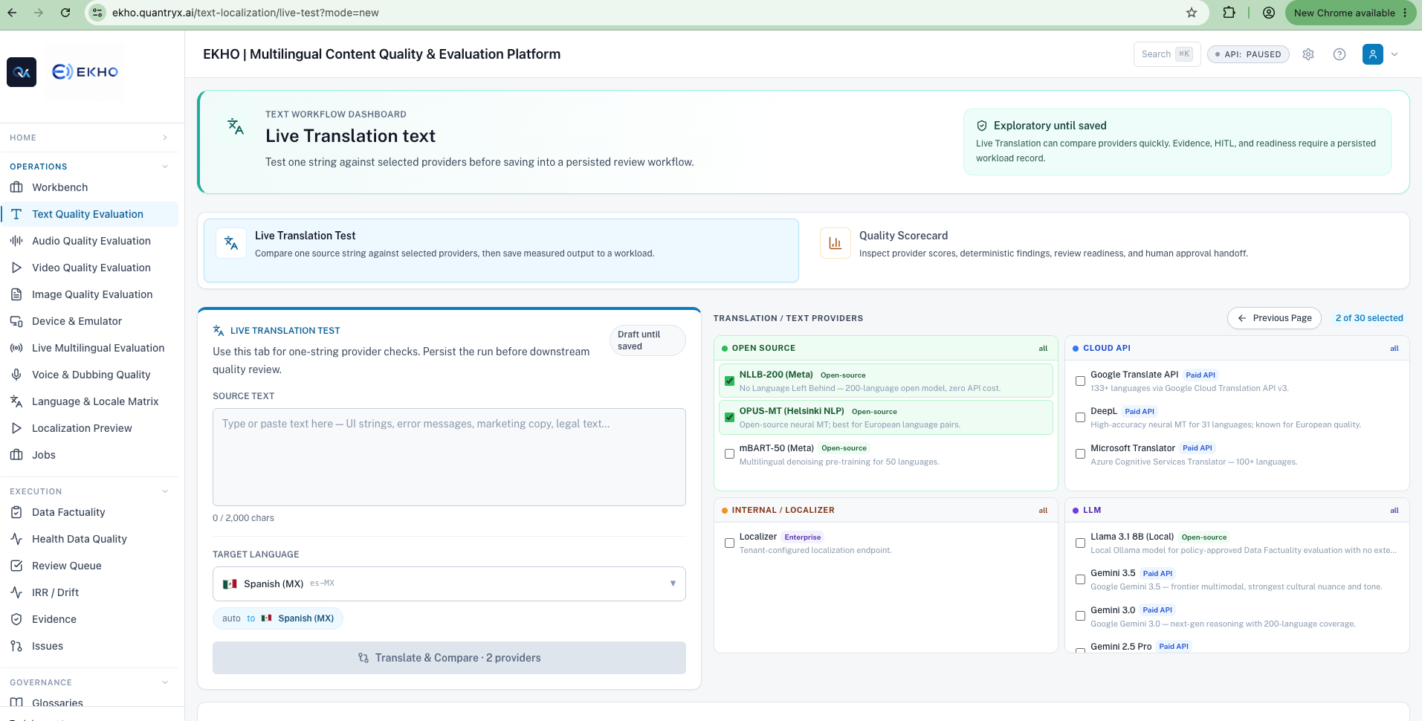Click into the Source Text input area
The width and height of the screenshot is (1422, 721).
(x=449, y=457)
